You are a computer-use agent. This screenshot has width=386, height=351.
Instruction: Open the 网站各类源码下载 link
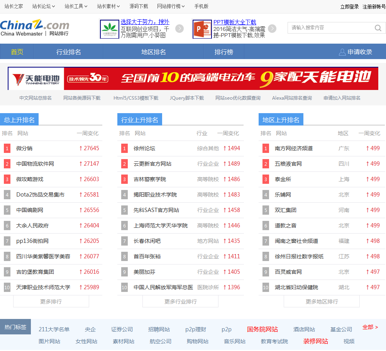(82, 98)
